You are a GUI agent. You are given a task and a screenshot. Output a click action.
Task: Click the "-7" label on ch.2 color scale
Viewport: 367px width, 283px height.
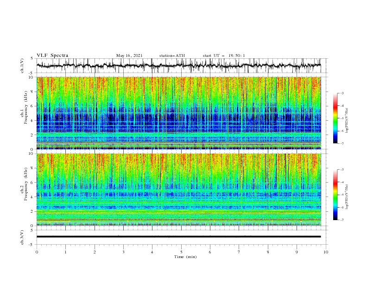click(342, 220)
